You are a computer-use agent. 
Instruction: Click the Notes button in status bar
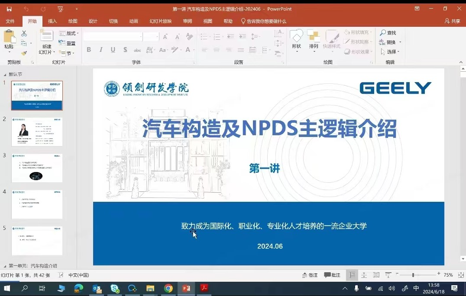310,275
